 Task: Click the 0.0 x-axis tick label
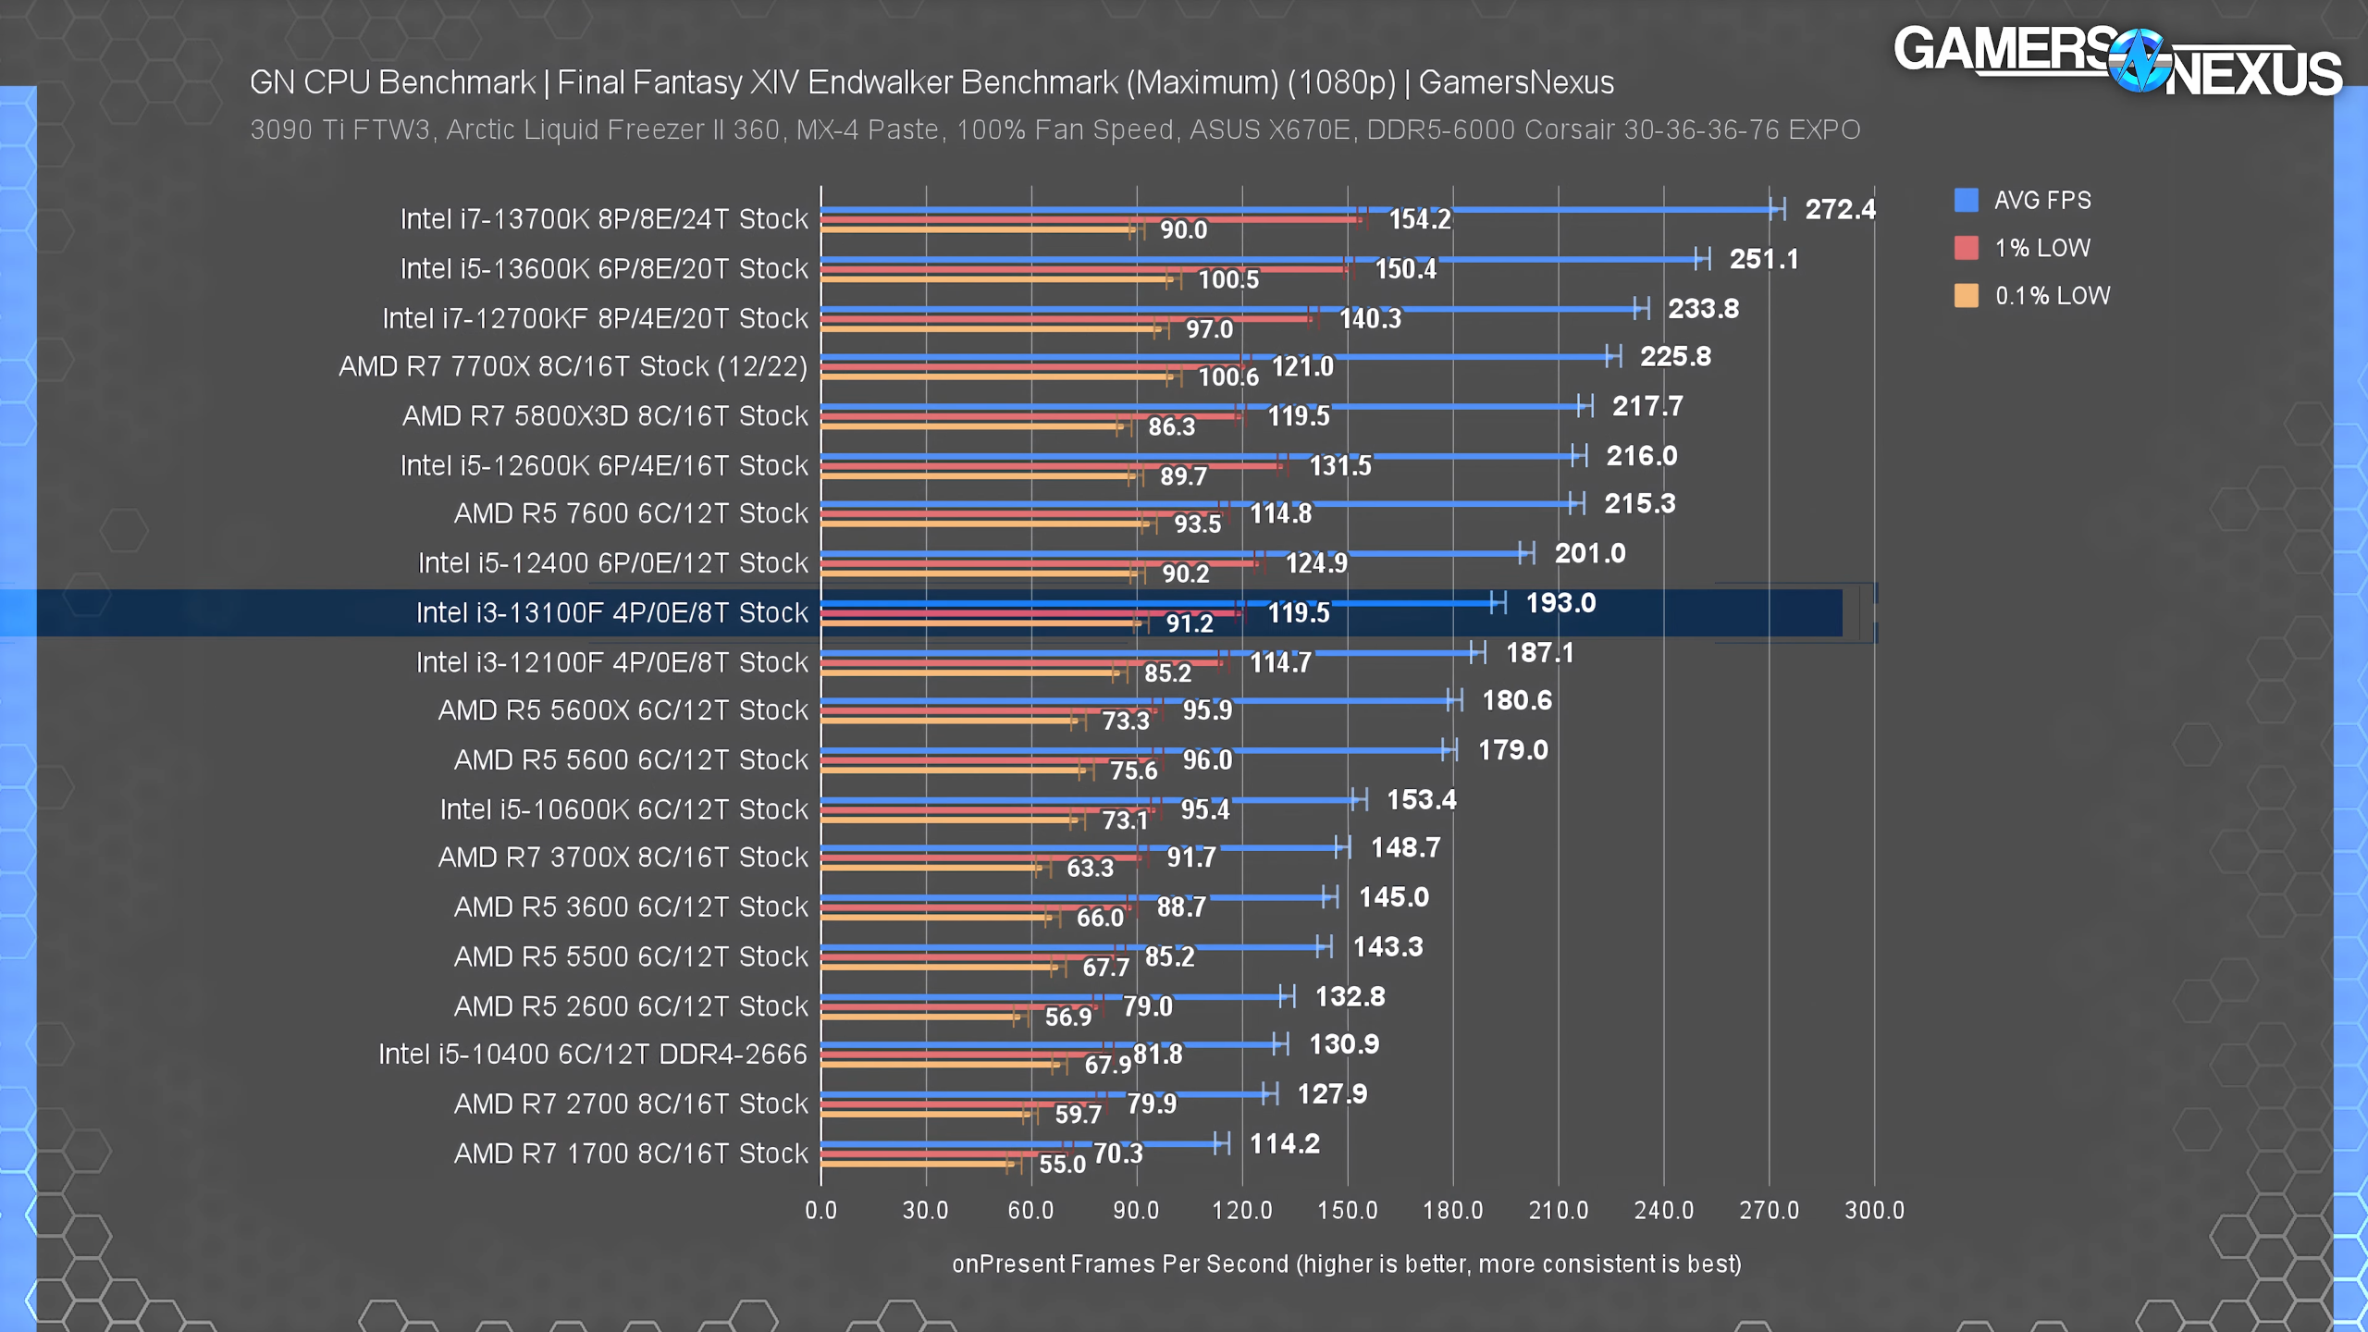[x=820, y=1211]
